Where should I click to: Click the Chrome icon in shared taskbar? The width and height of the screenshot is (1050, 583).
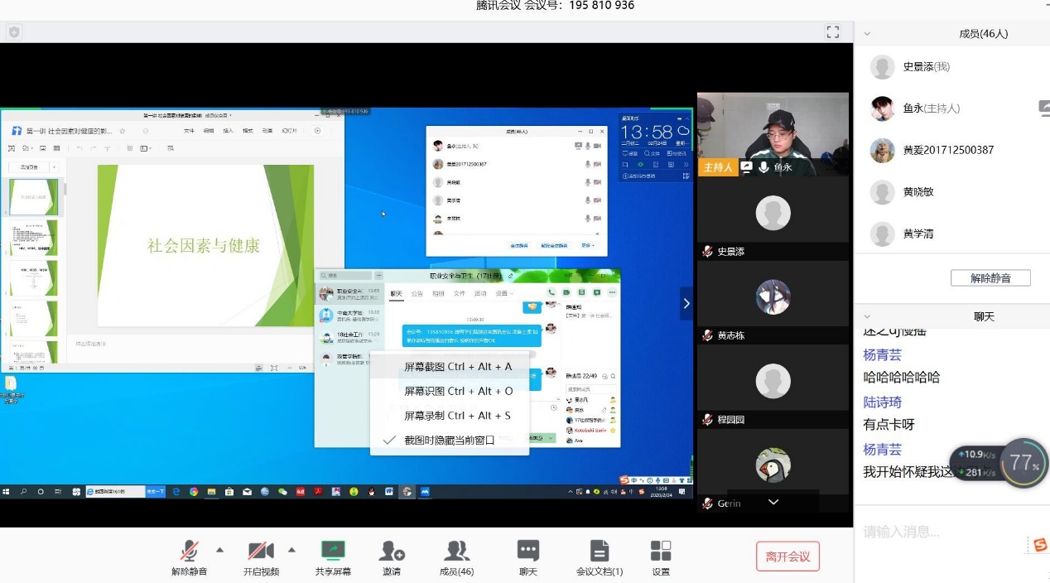tap(194, 491)
